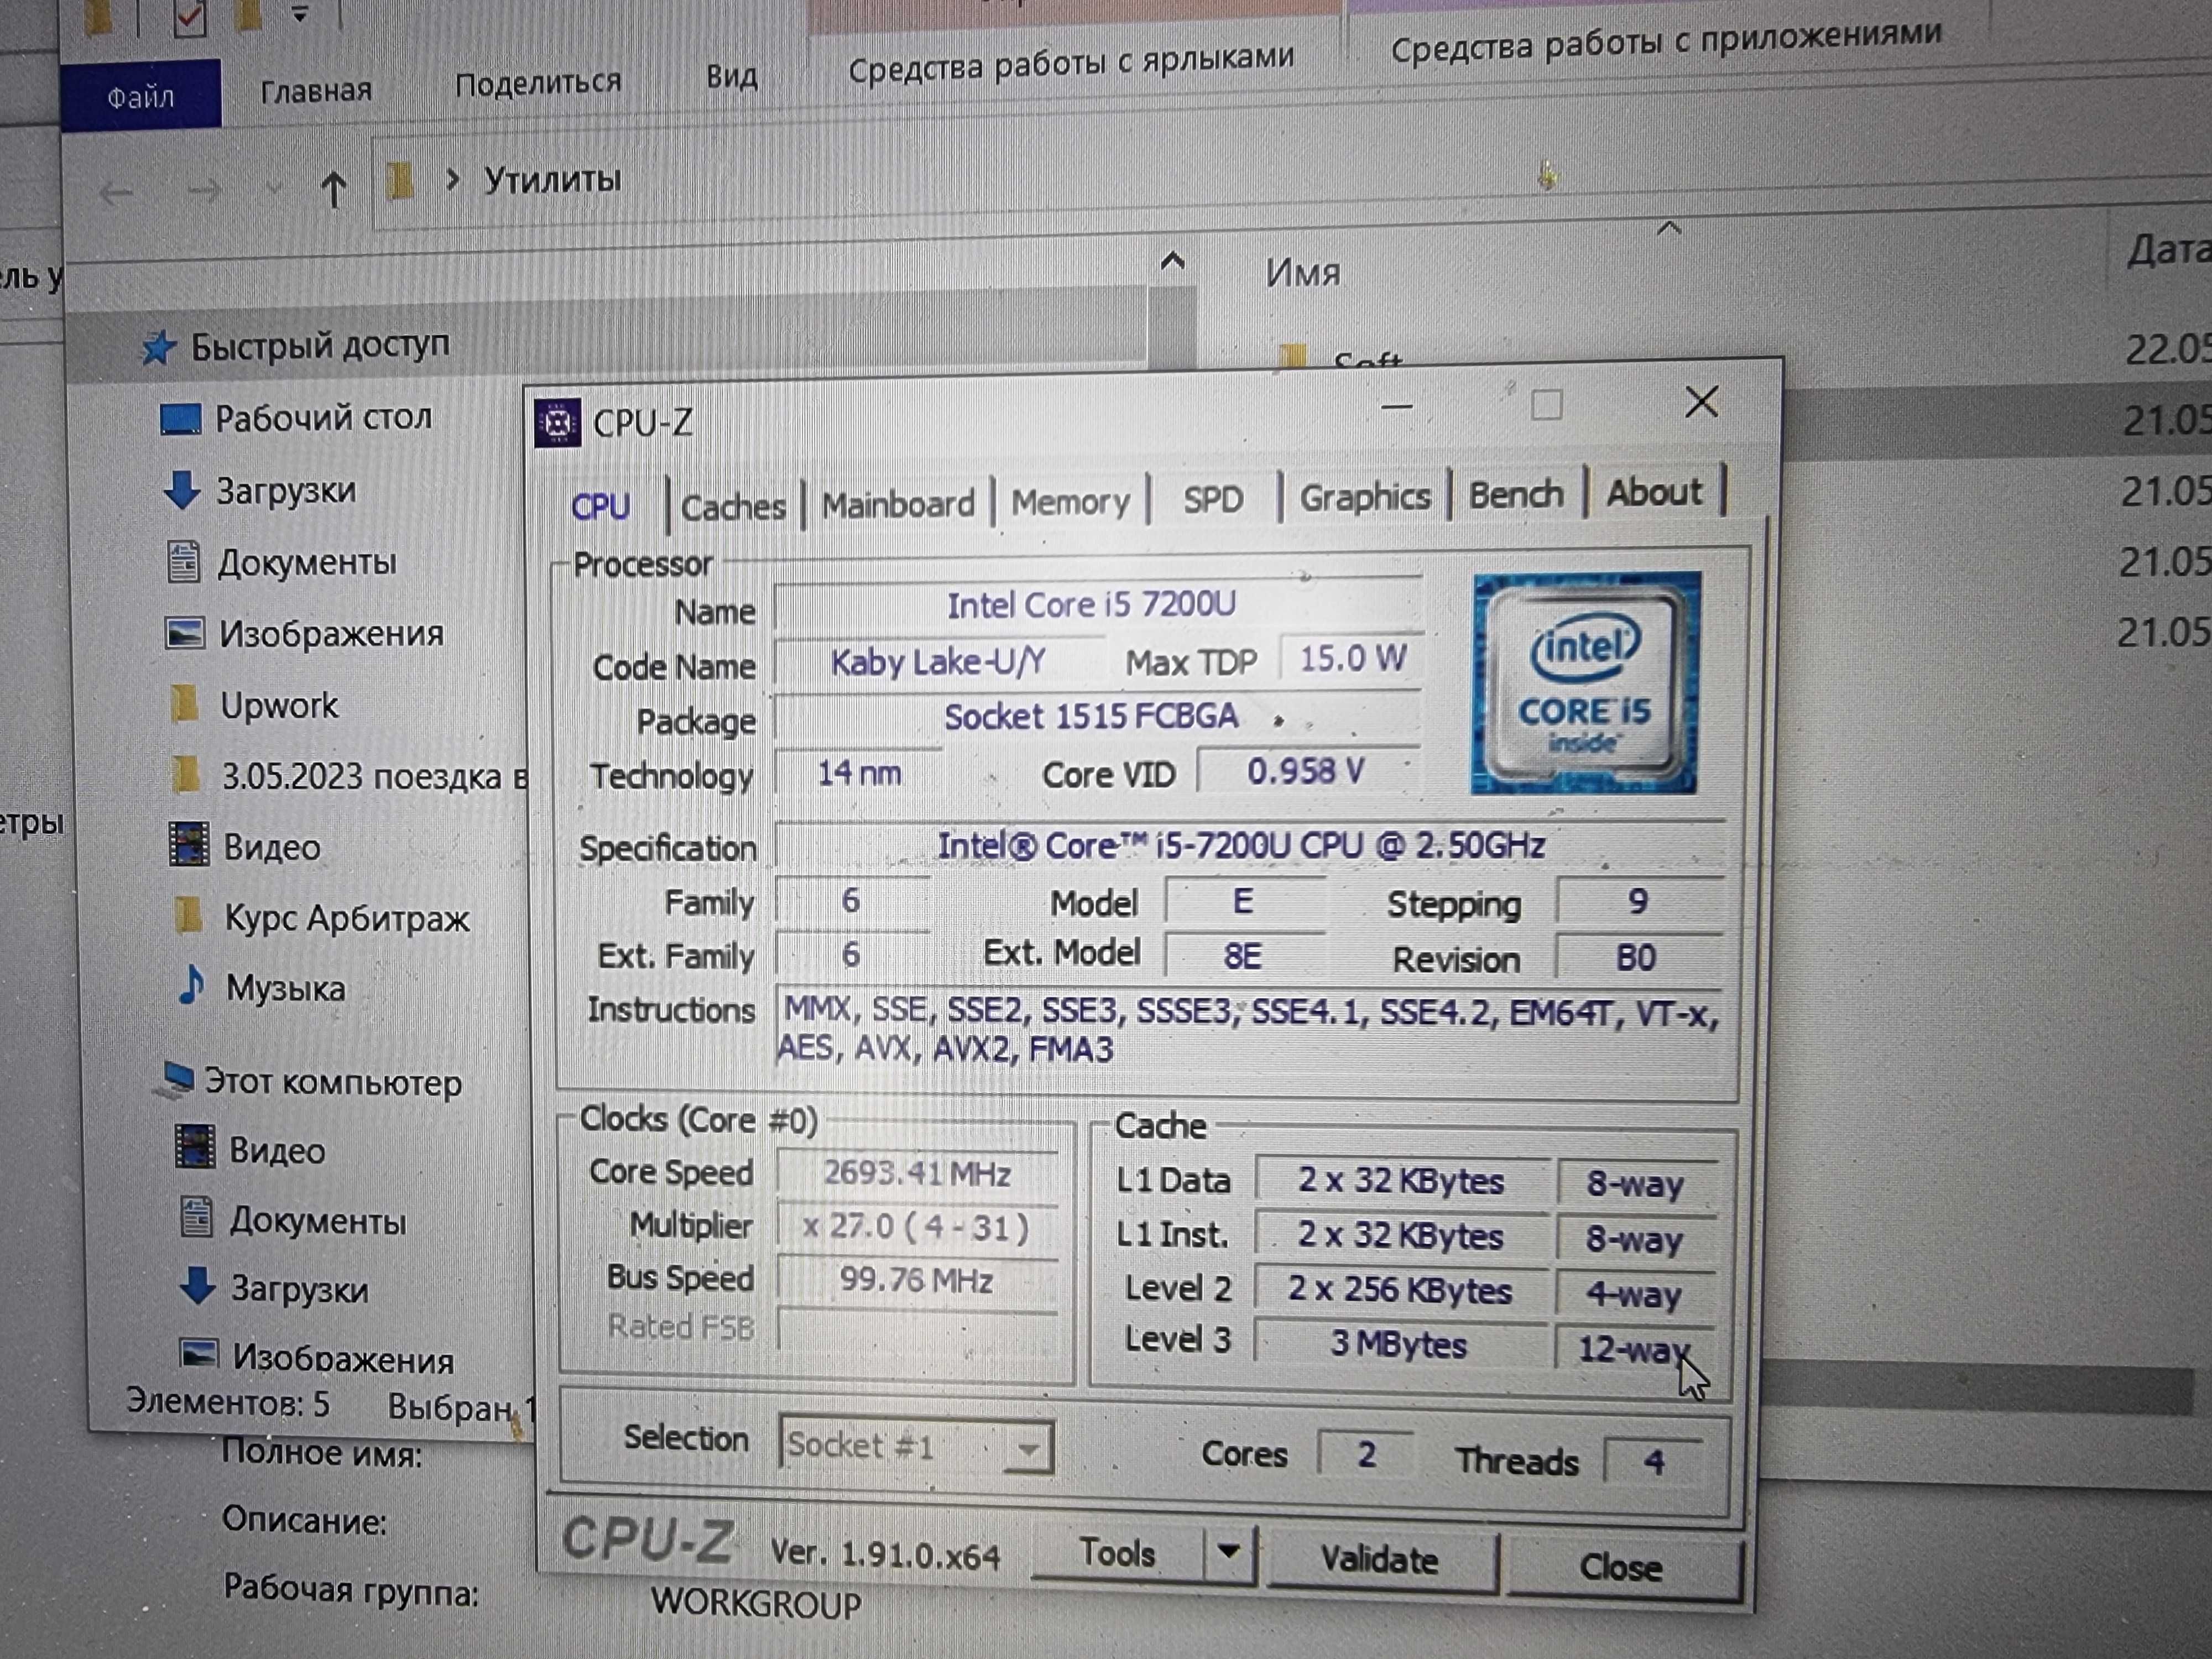This screenshot has height=1659, width=2212.
Task: Switch to the Bench tab in CPU-Z
Action: pyautogui.click(x=1516, y=494)
